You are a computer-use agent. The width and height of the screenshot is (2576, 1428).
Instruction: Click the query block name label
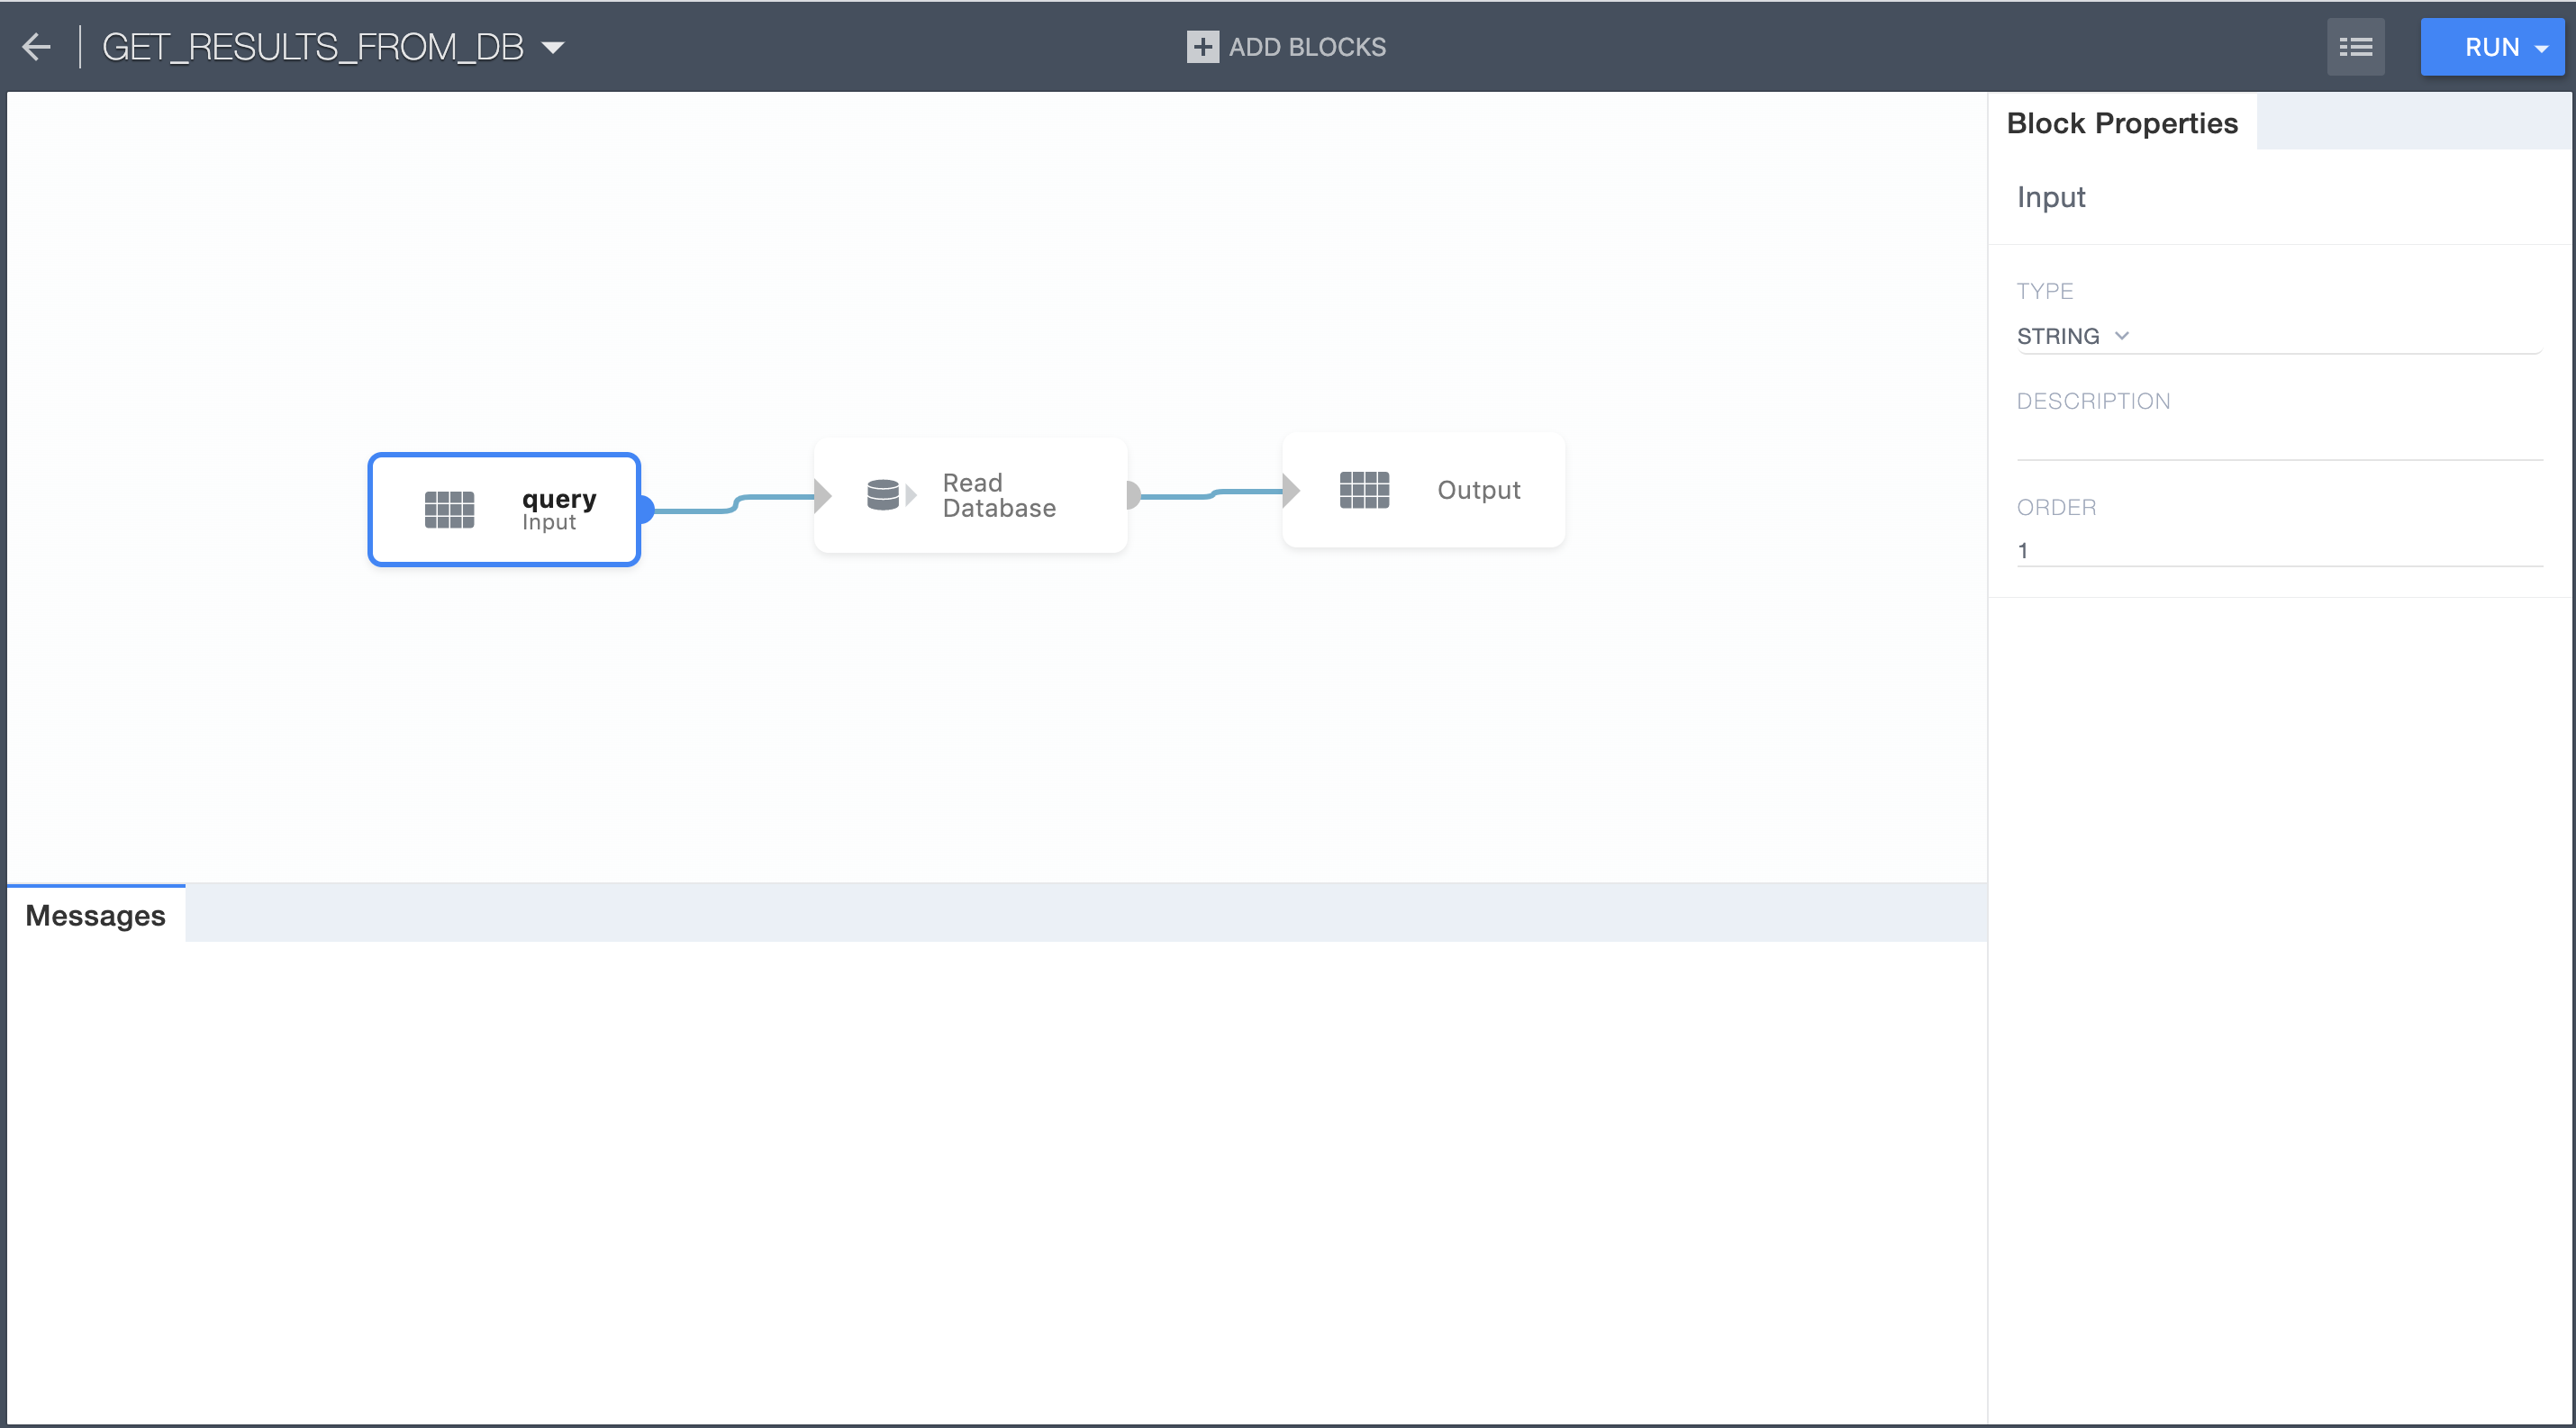(559, 498)
